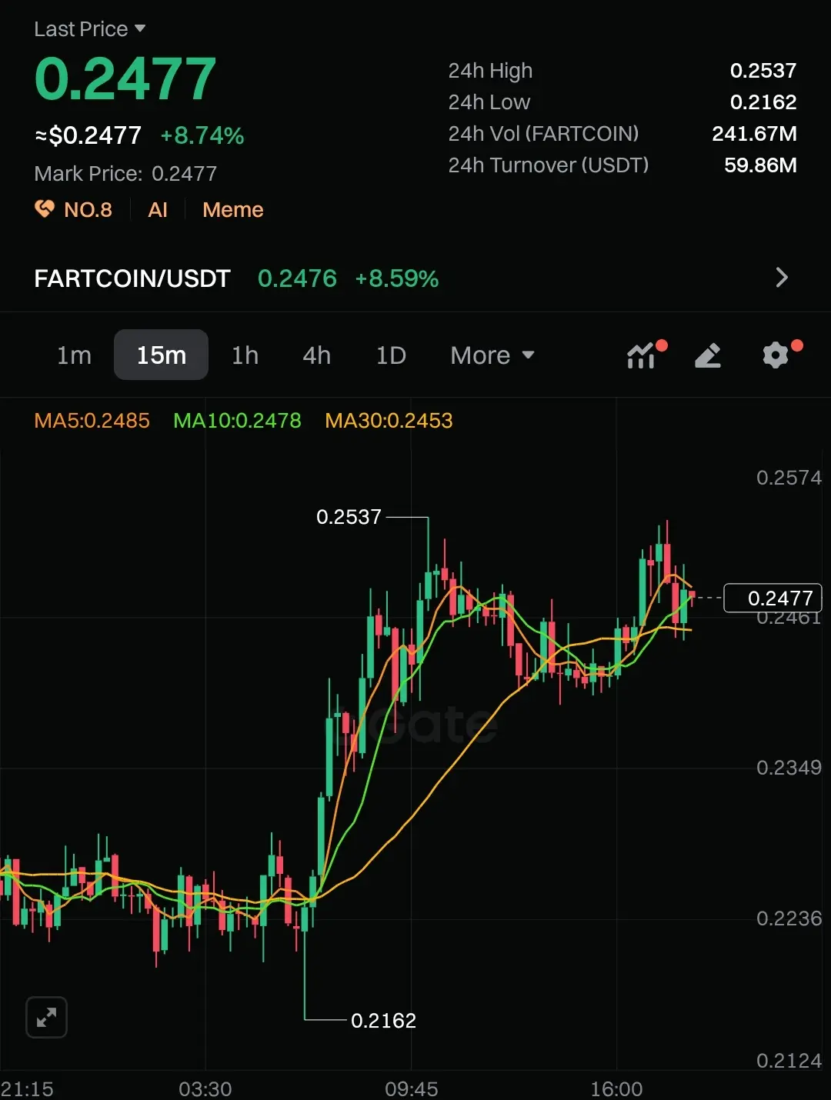Tap the large 0.2477 last price
The height and width of the screenshot is (1100, 831).
click(x=125, y=79)
